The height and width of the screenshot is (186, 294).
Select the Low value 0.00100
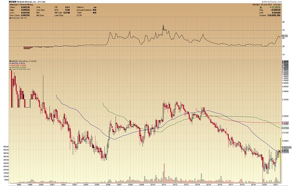[26, 12]
